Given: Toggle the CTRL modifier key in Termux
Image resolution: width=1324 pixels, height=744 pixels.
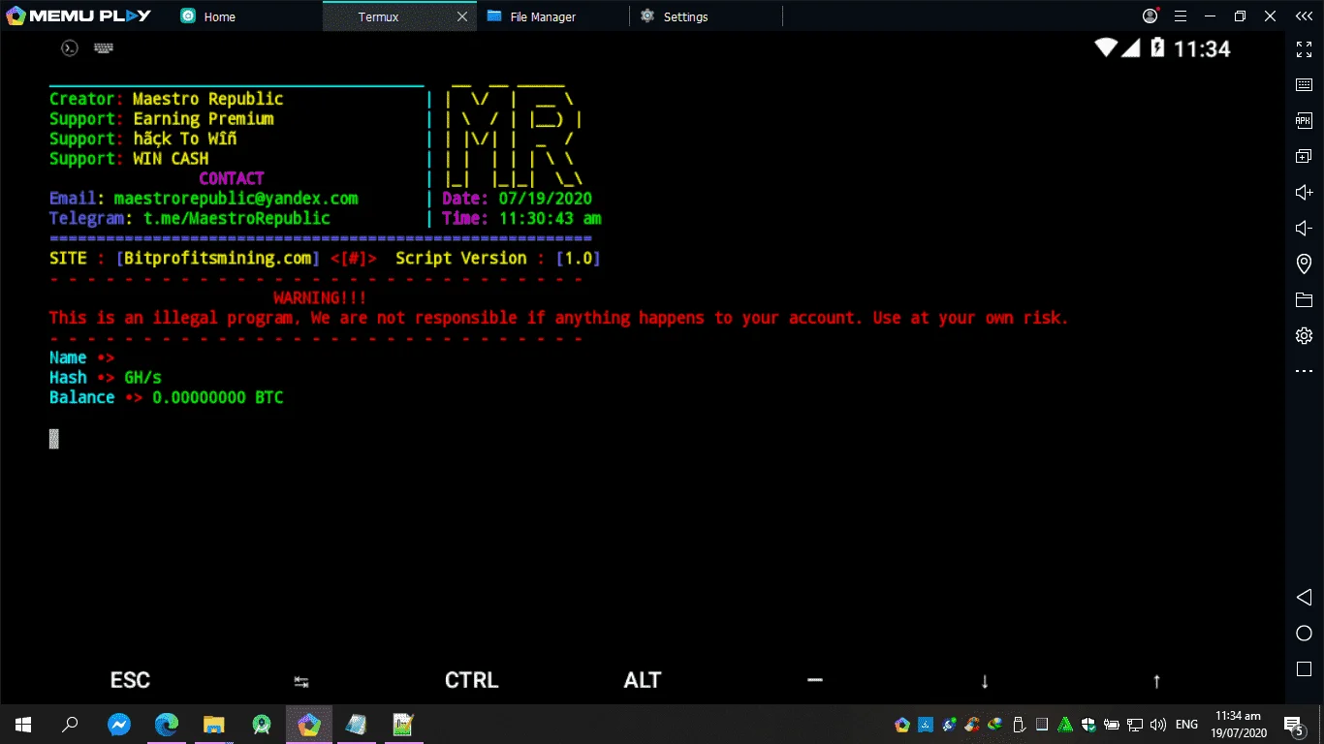Looking at the screenshot, I should point(471,680).
